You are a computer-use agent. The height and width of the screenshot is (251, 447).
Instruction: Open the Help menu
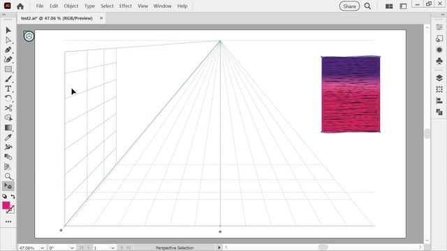pyautogui.click(x=182, y=6)
